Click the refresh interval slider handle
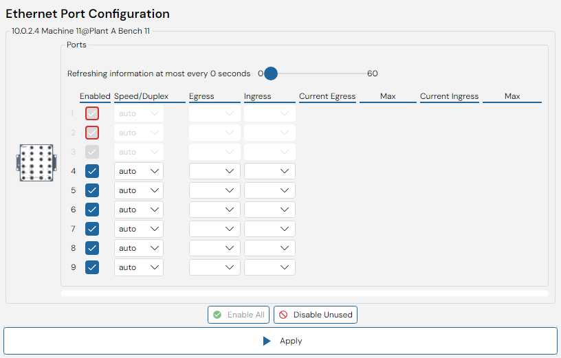The image size is (561, 358). (271, 74)
